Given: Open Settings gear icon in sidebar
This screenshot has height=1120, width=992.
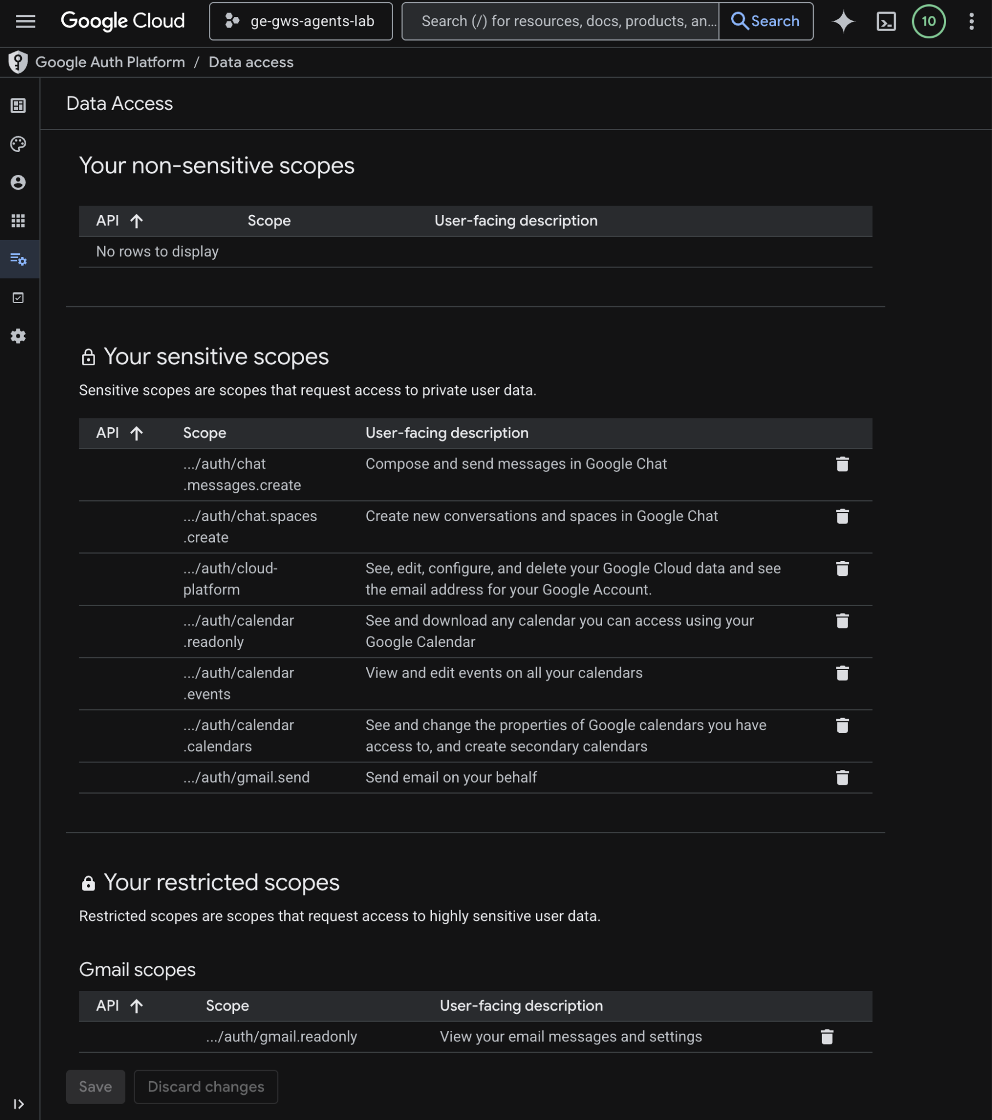Looking at the screenshot, I should 18,336.
